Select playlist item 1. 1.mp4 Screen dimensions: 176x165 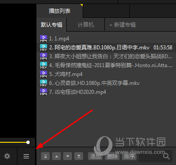coord(106,39)
